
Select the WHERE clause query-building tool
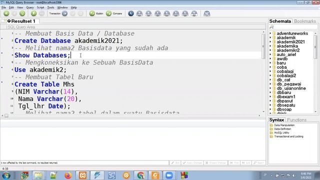pos(157,13)
